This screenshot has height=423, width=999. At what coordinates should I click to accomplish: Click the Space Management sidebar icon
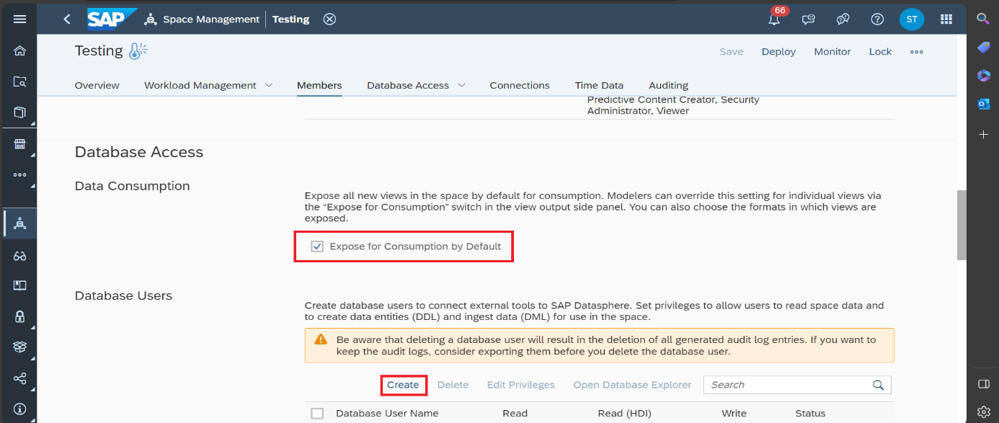pos(19,223)
